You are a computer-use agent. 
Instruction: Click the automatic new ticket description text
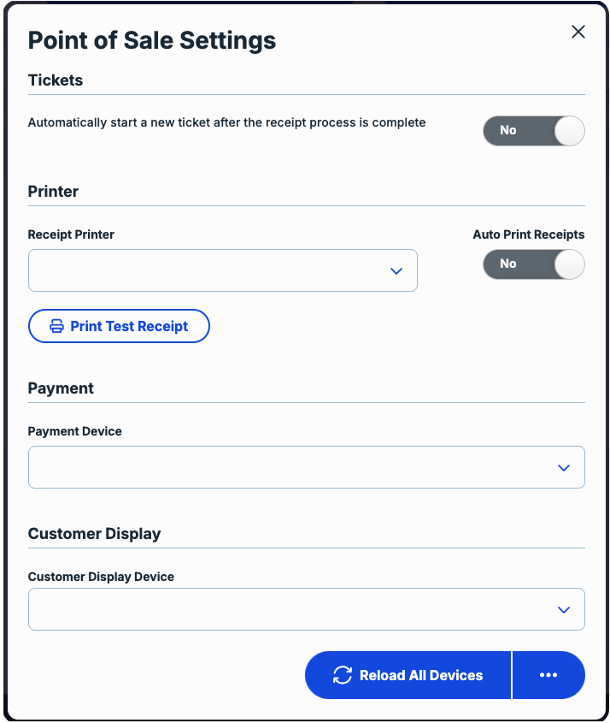pos(226,122)
